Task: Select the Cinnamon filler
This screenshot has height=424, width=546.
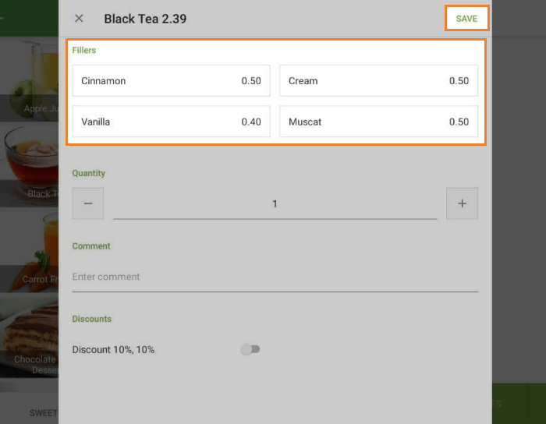Action: pyautogui.click(x=172, y=81)
